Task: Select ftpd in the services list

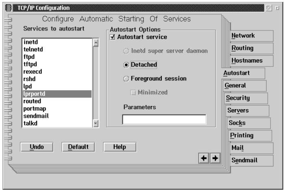Action: pos(57,57)
